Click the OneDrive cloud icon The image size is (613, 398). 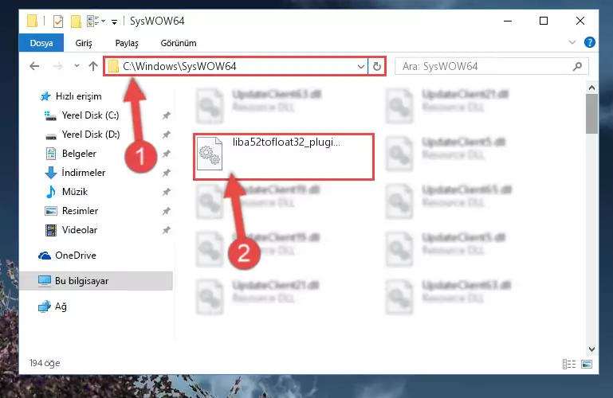tap(45, 256)
